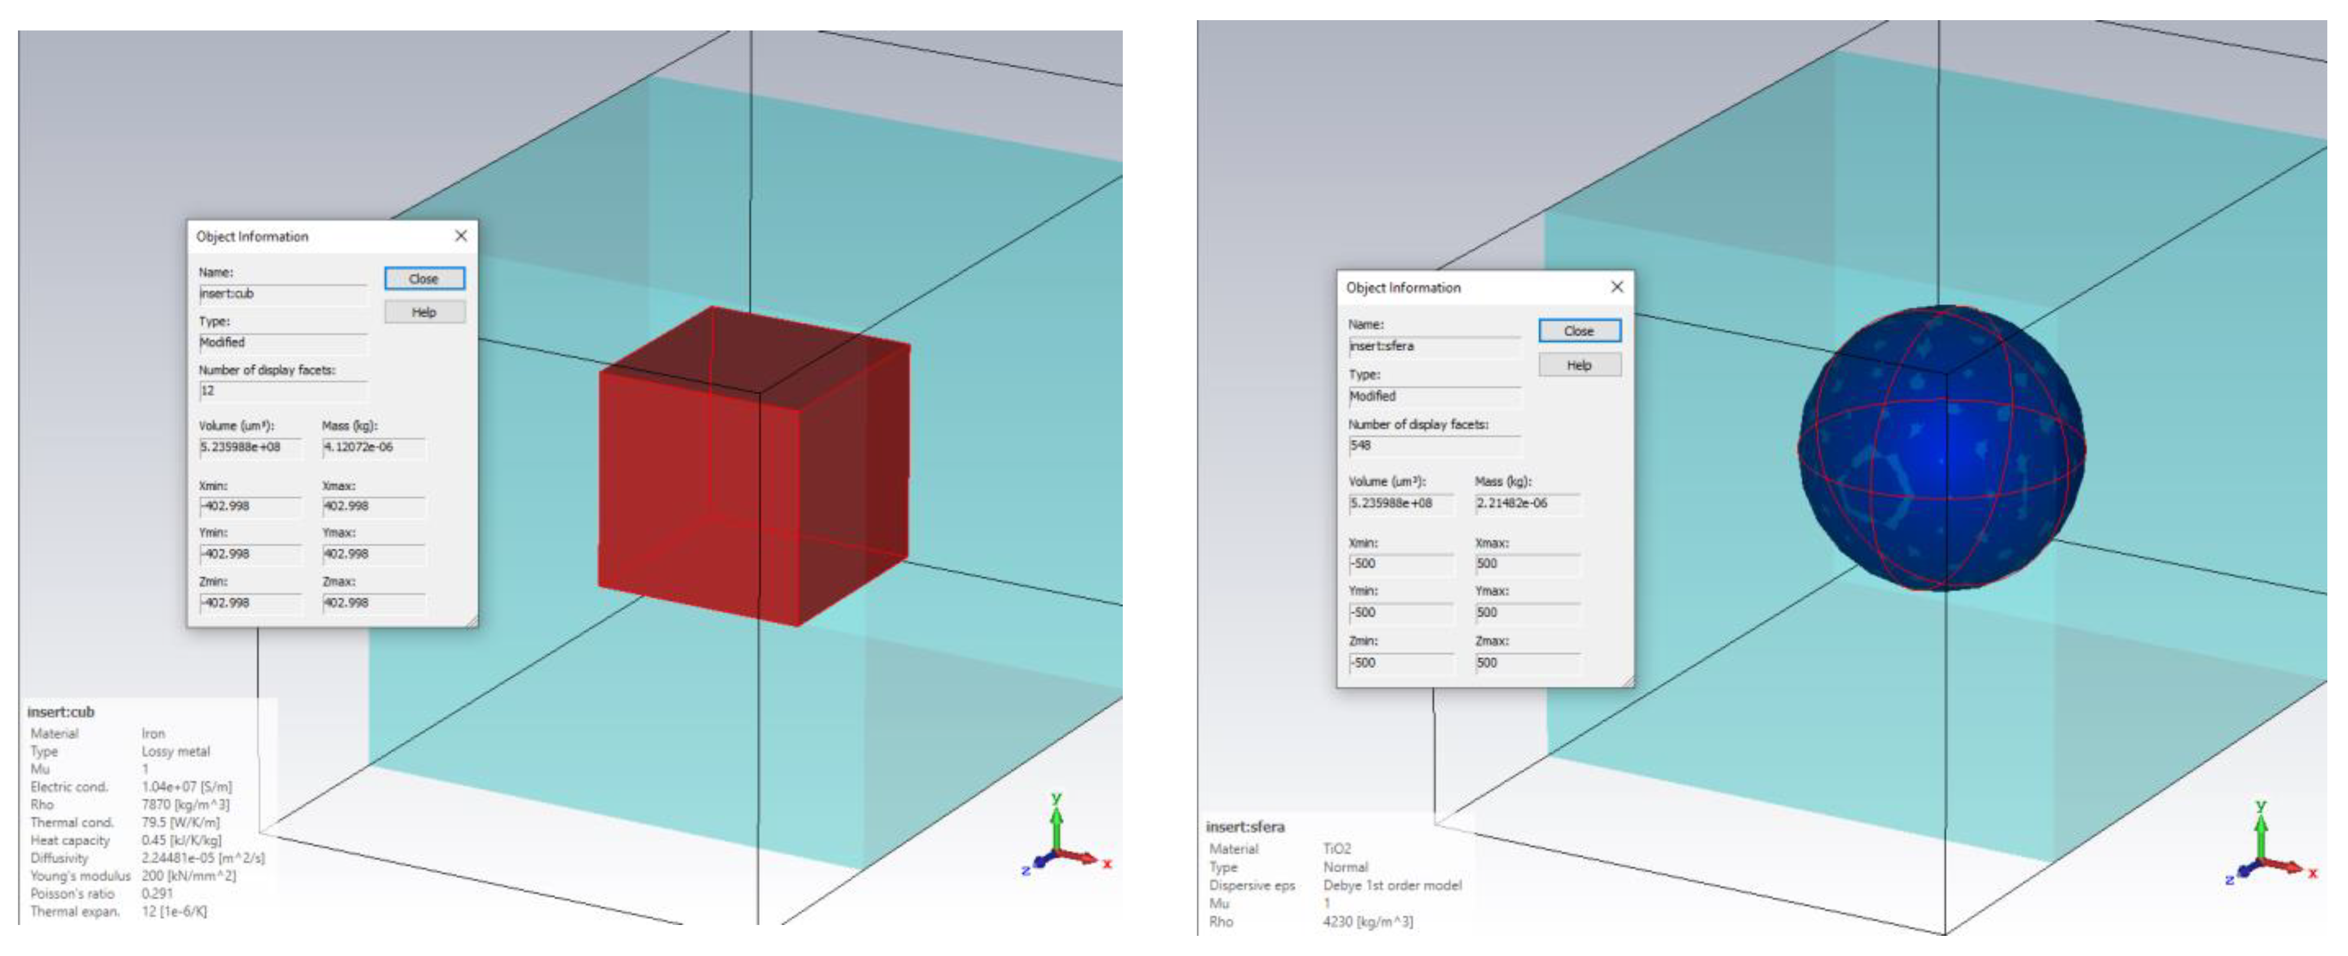Click the Zmax field showing 500
The width and height of the screenshot is (2348, 956).
[x=1527, y=663]
